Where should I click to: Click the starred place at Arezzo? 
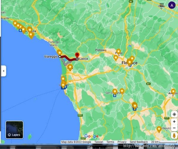coord(173,91)
